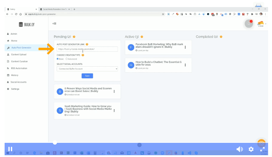Pause the video playback
This screenshot has width=272, height=157.
(10, 149)
